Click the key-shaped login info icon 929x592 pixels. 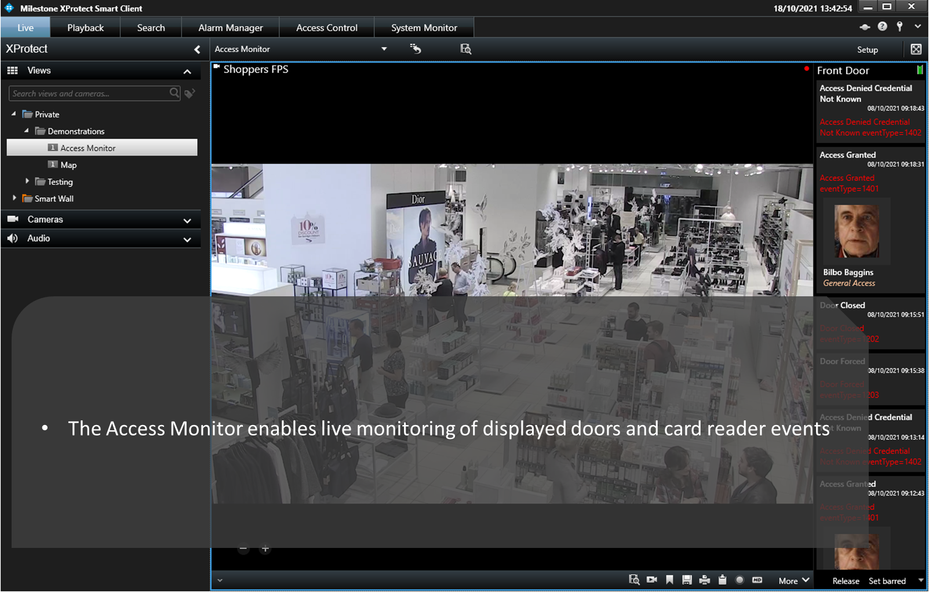[x=899, y=26]
